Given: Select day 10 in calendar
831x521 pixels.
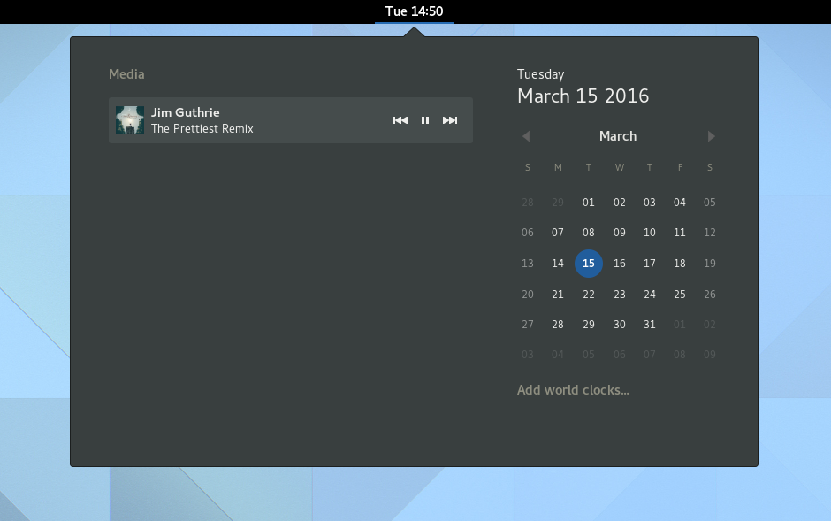Looking at the screenshot, I should [649, 233].
